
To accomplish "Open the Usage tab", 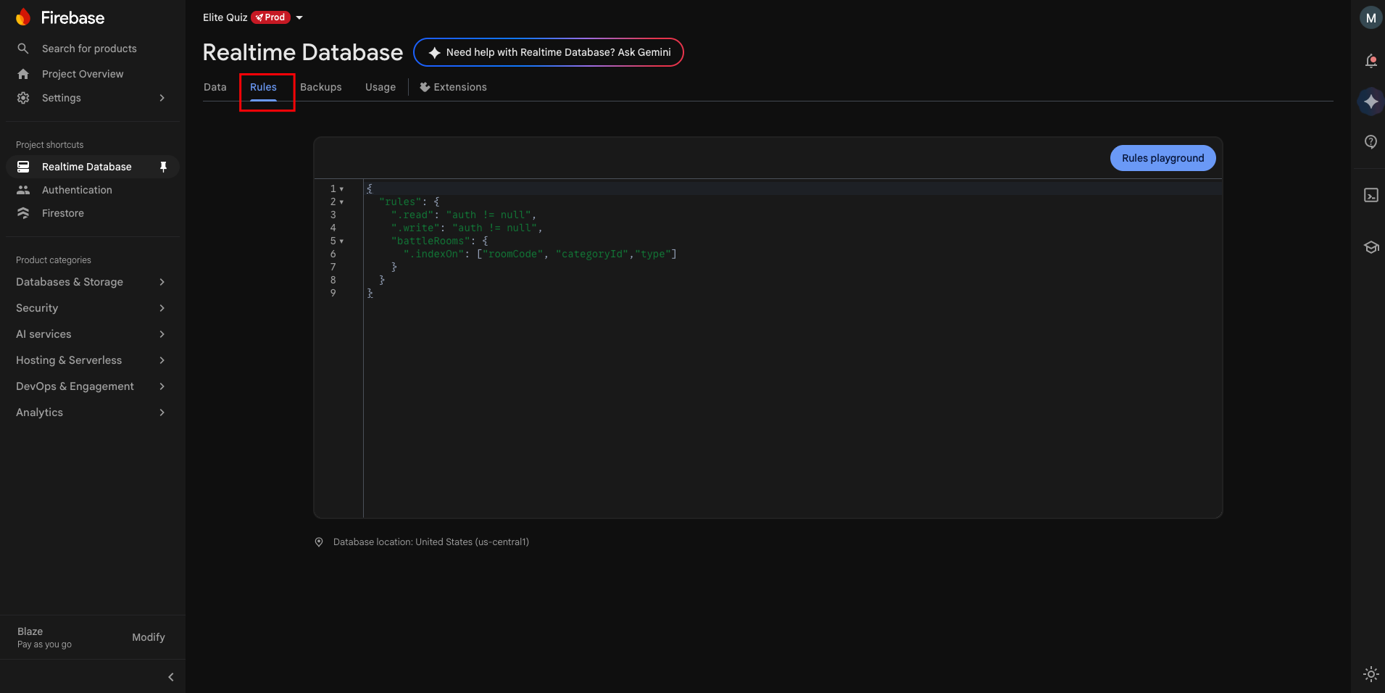I will point(380,87).
